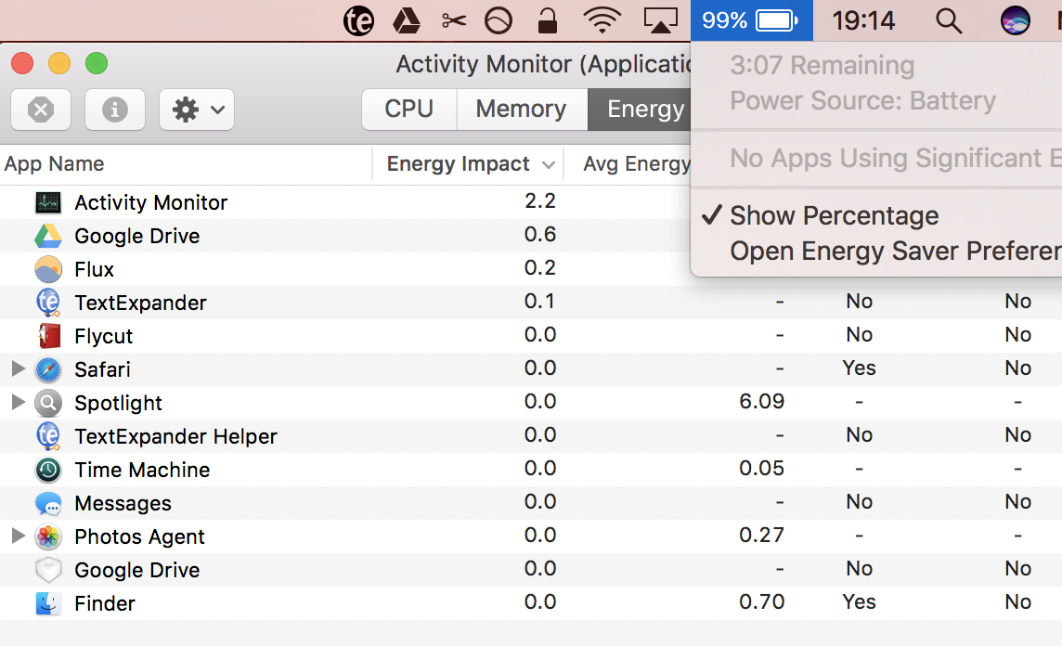Expand the Safari process disclosure triangle

coord(18,369)
